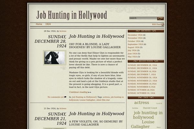Open recent post SUNDAY, NOVEMBER 23, 1924
Viewport: 194px width, 129px height.
[x=142, y=81]
